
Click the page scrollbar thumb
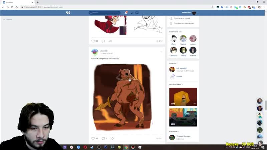[x=266, y=105]
